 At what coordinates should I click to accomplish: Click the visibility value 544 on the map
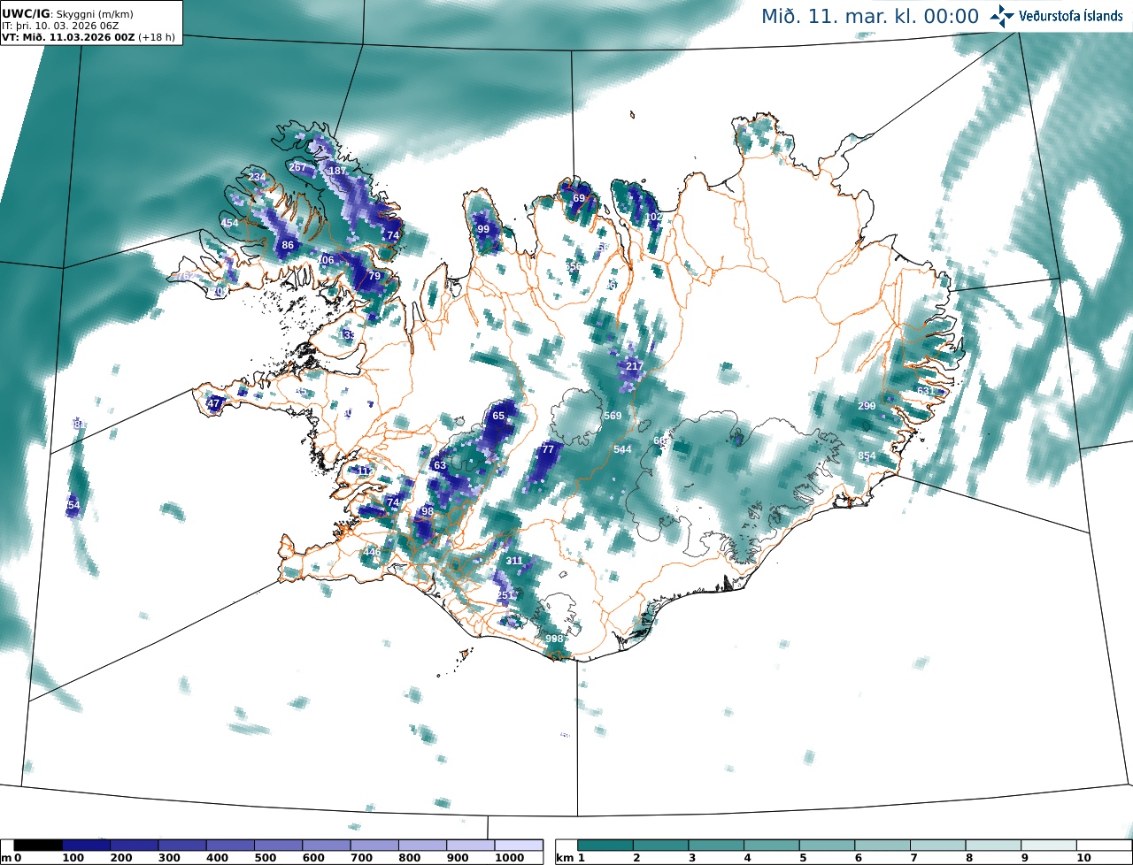[622, 449]
